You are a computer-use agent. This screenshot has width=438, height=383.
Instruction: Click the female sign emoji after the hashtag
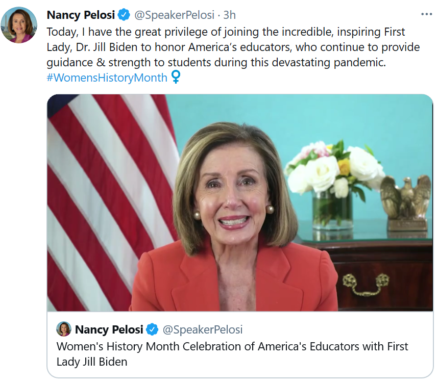click(x=176, y=78)
